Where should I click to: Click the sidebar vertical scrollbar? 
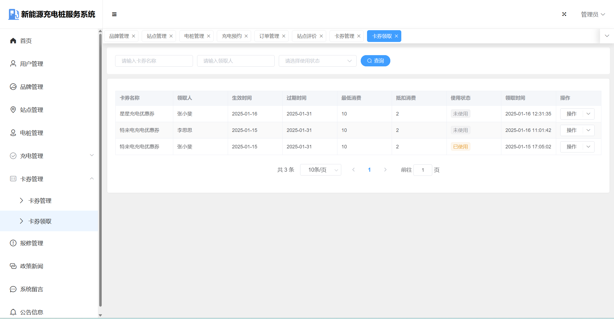point(100,170)
